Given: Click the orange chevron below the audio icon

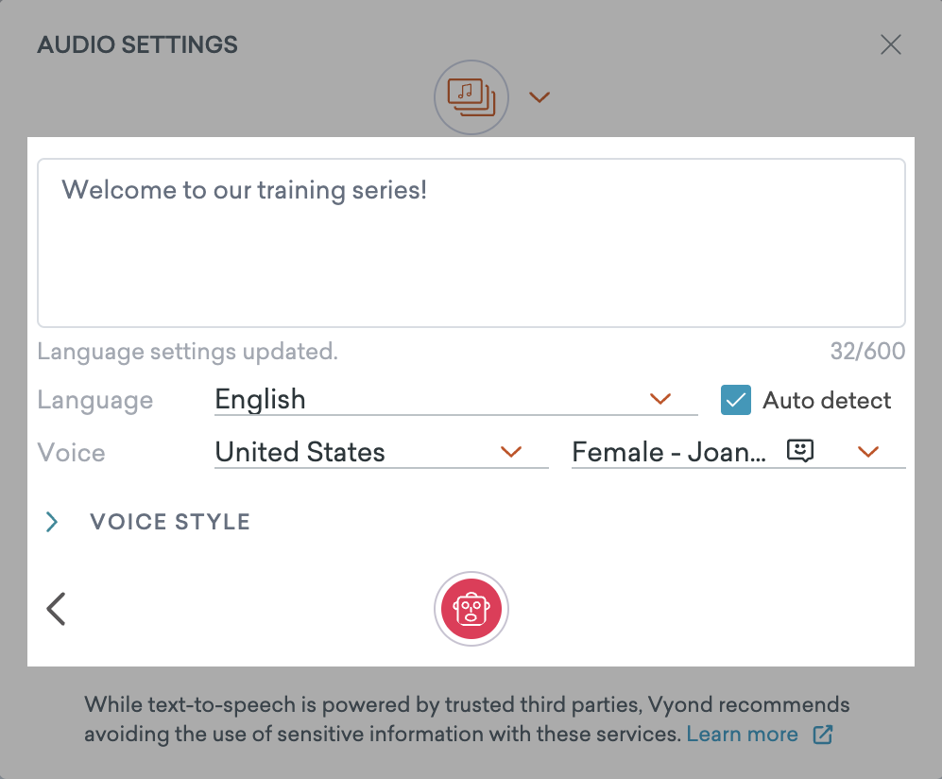Looking at the screenshot, I should point(539,97).
